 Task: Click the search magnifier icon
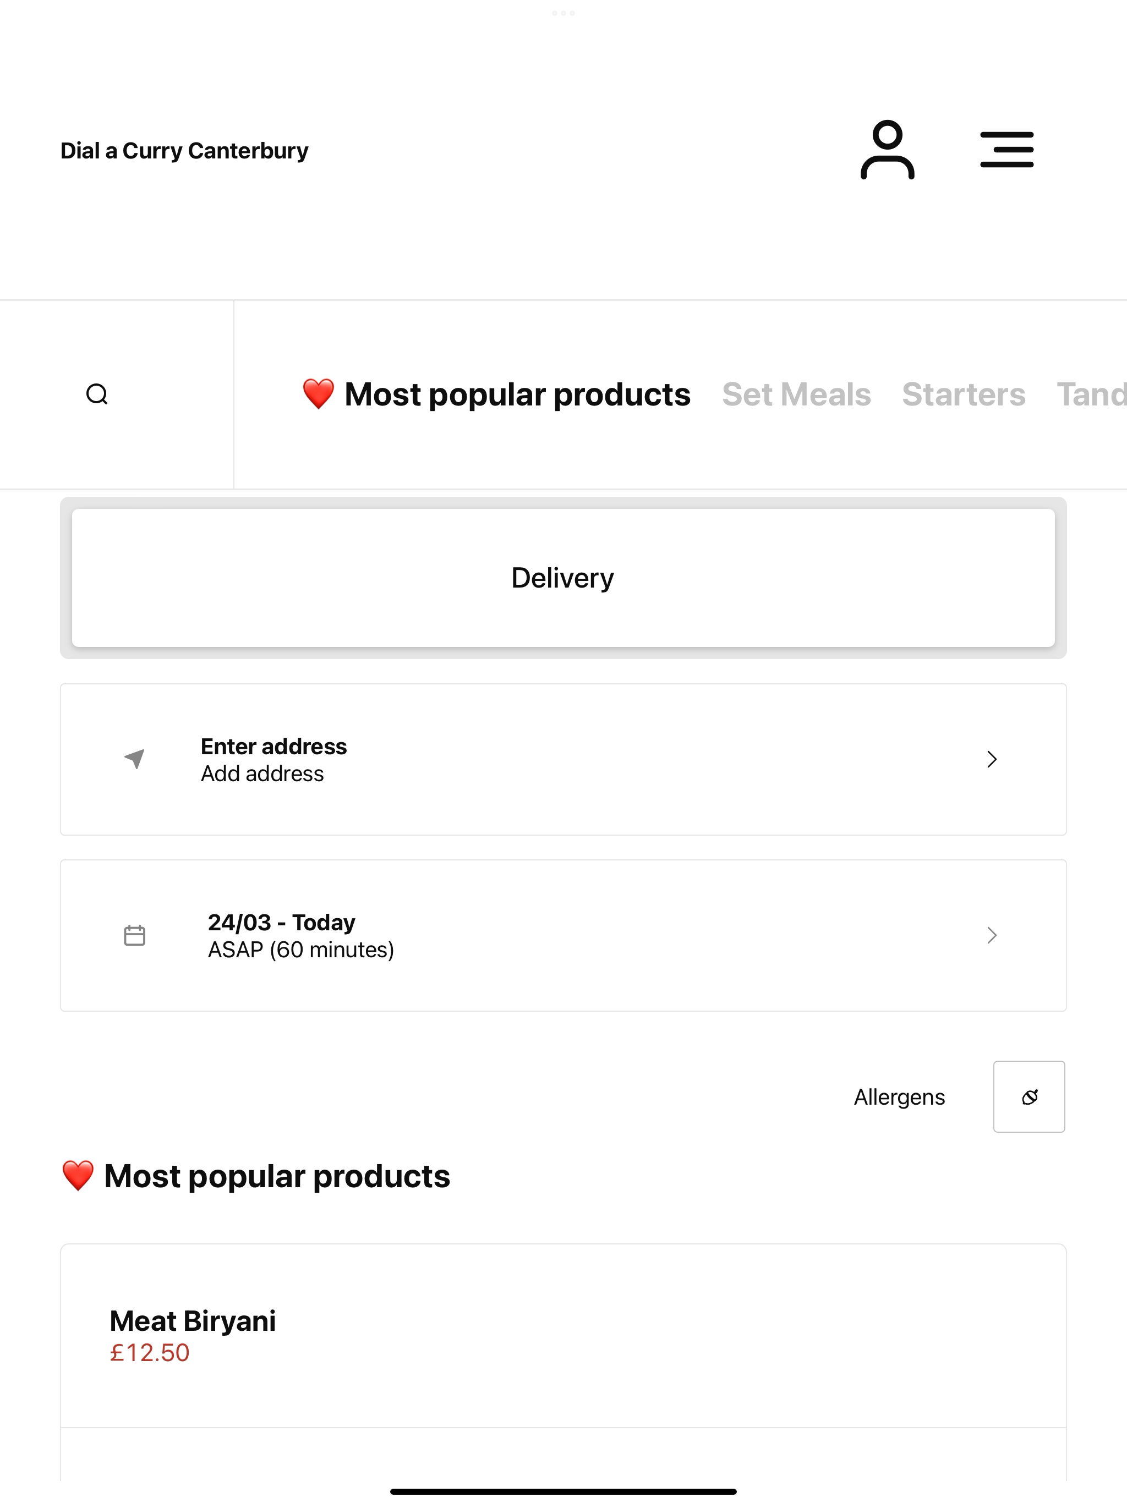[97, 394]
